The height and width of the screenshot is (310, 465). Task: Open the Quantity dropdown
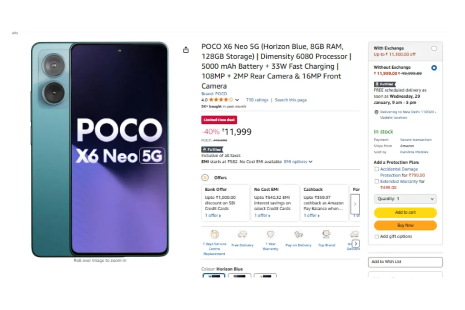pyautogui.click(x=405, y=199)
